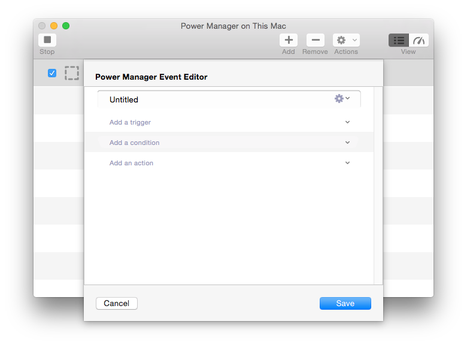Click the yellow minimize window button
The width and height of the screenshot is (467, 345).
click(54, 26)
